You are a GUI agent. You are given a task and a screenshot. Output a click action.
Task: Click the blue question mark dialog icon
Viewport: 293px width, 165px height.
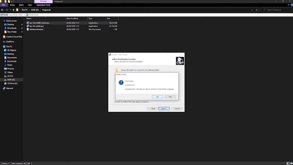pyautogui.click(x=121, y=82)
